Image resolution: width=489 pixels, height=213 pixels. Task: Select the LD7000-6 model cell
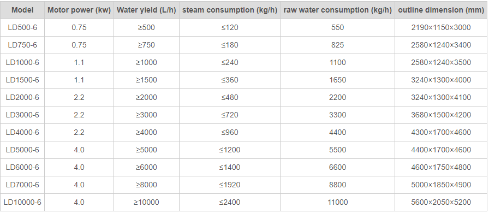[22, 185]
